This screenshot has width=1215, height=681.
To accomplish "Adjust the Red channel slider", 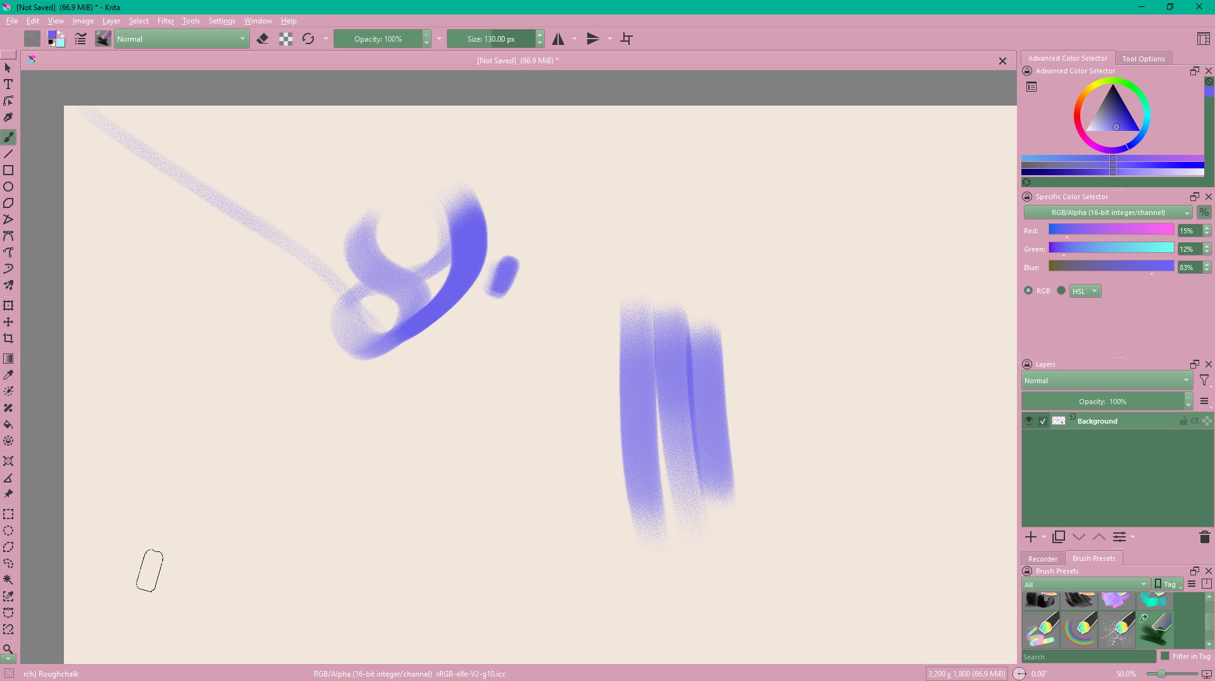I will tap(1111, 230).
